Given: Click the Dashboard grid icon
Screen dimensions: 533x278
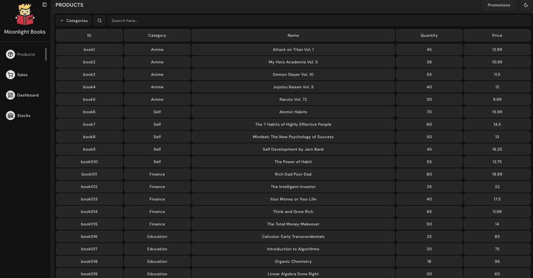Looking at the screenshot, I should 10,95.
